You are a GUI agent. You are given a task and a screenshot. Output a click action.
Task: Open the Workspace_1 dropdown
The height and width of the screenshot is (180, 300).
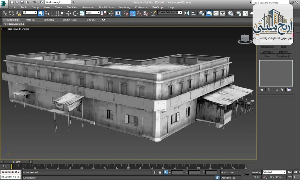[x=57, y=2]
